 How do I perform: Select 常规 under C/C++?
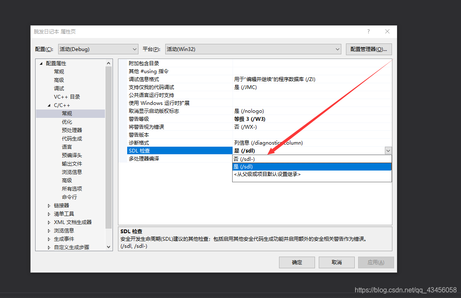tap(67, 113)
